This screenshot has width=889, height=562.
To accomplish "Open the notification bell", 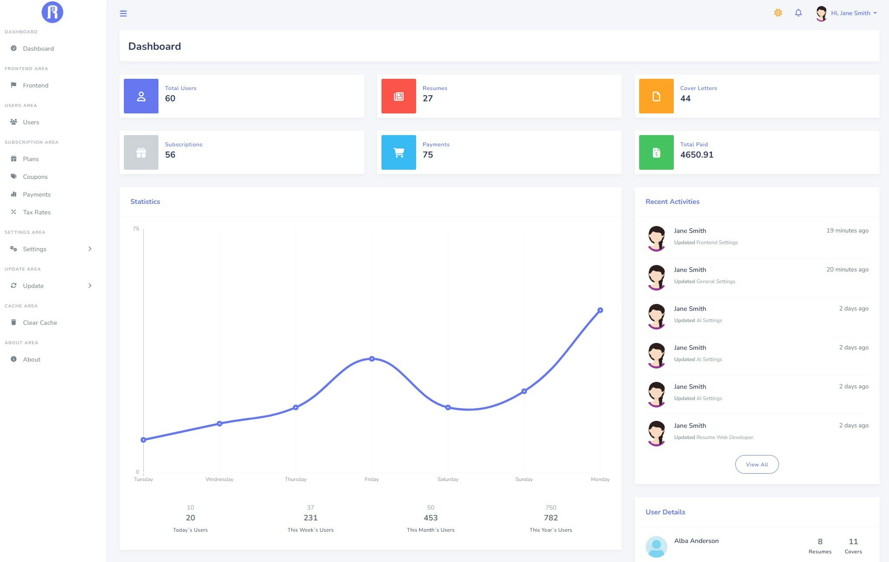I will click(798, 13).
